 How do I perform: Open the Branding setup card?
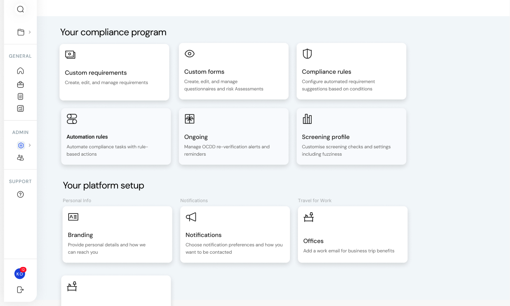click(117, 234)
